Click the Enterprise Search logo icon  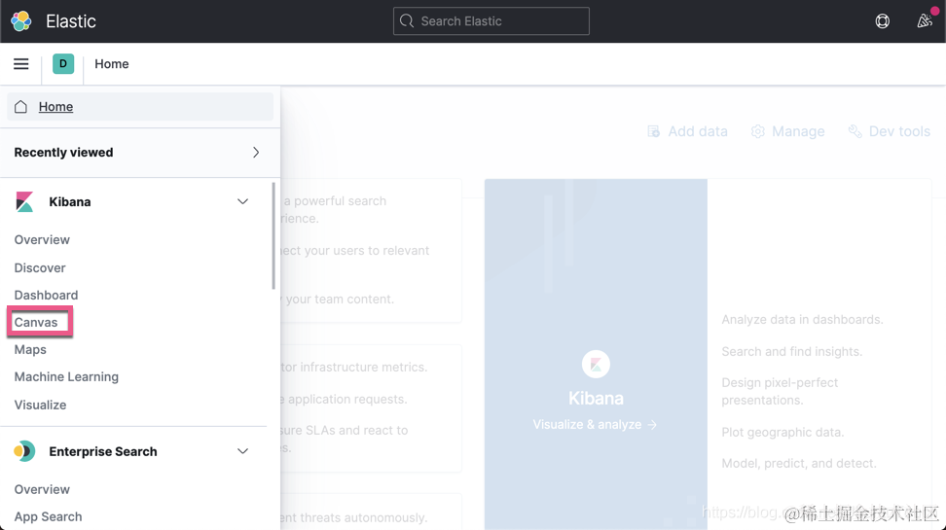[24, 451]
